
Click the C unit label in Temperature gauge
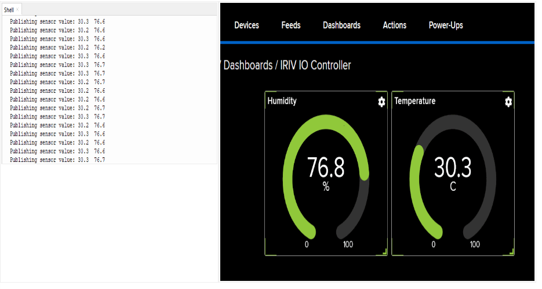(x=453, y=187)
